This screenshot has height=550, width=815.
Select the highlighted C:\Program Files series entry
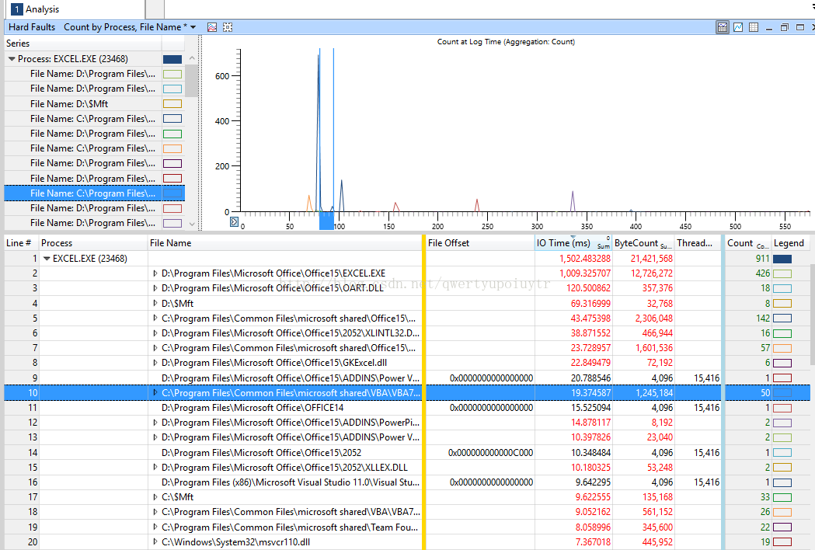click(95, 193)
